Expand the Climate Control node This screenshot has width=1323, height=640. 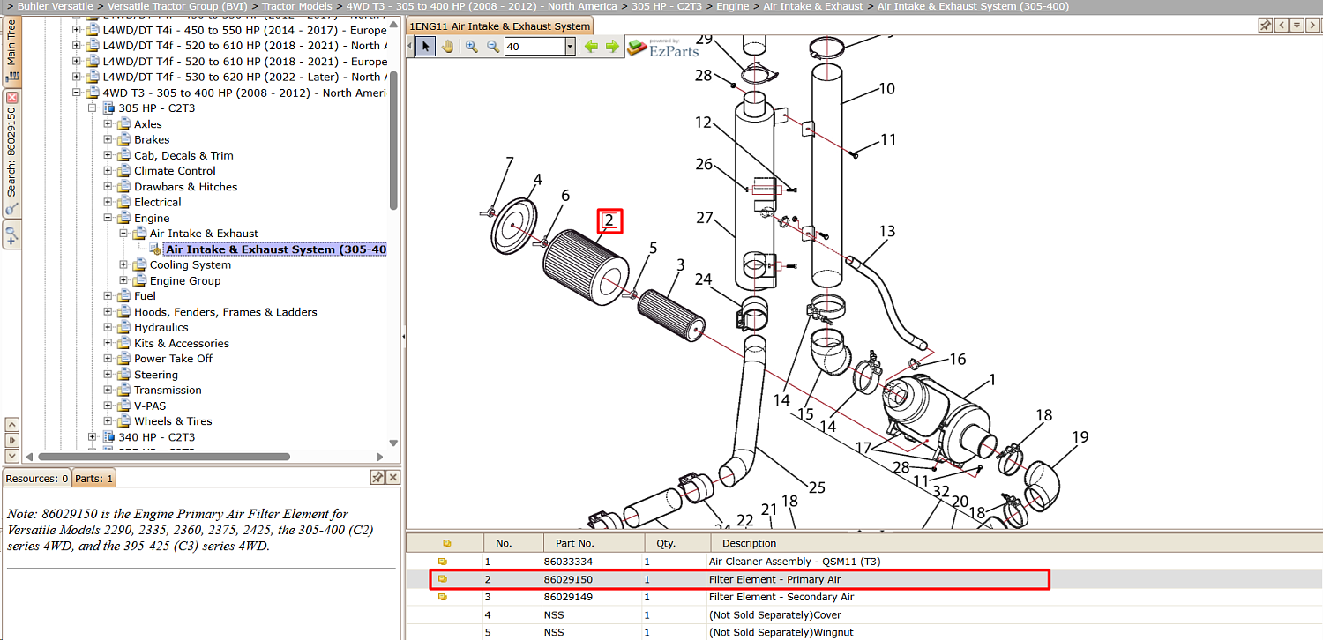point(108,171)
